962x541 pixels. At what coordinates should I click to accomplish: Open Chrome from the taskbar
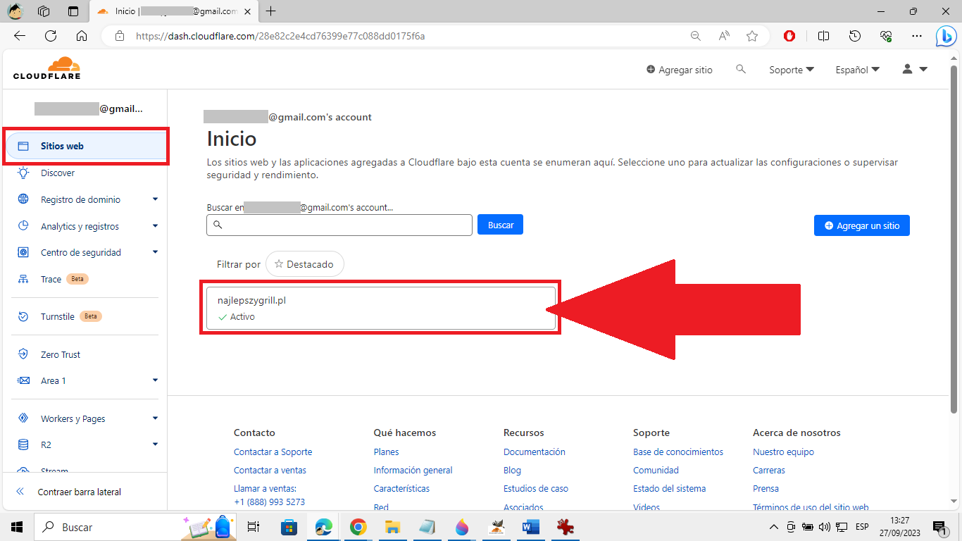pos(358,527)
